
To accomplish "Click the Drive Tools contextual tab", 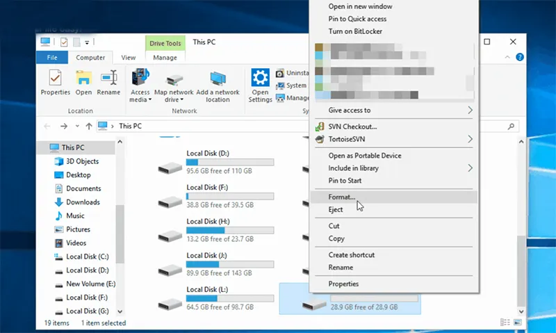I will (x=165, y=43).
